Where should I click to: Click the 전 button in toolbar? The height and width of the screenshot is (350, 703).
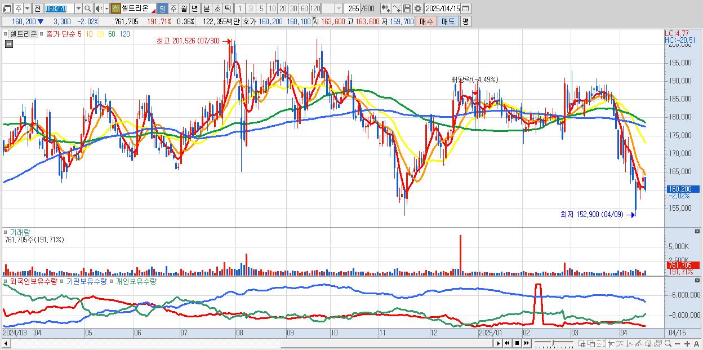coord(37,8)
